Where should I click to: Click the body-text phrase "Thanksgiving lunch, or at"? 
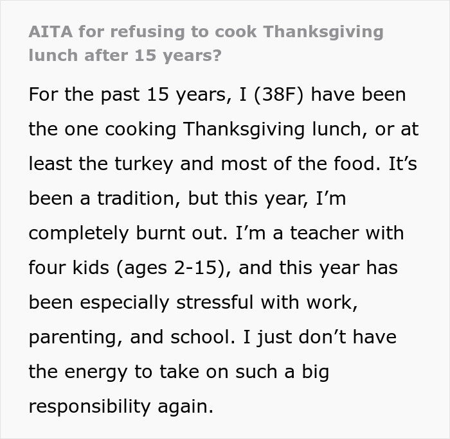click(x=301, y=130)
